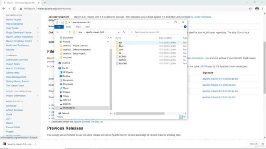The height and width of the screenshot is (149, 266).
Task: Open new browser tab
Action: coord(45,3)
